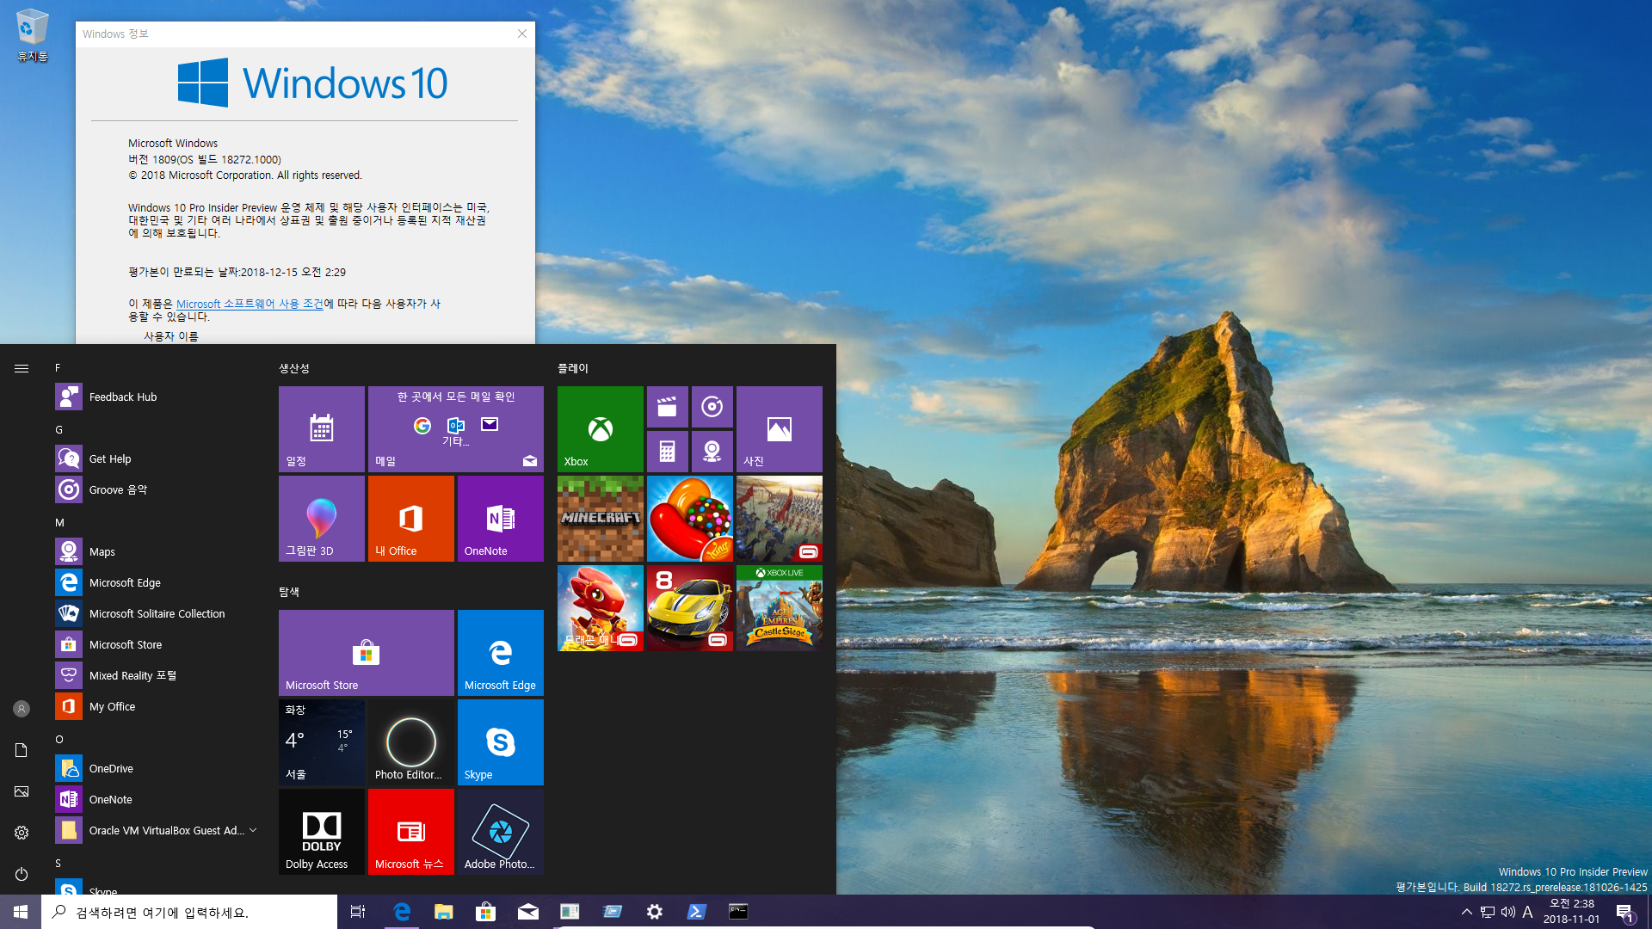Open Edge from the taskbar
1652x929 pixels.
pyautogui.click(x=402, y=912)
